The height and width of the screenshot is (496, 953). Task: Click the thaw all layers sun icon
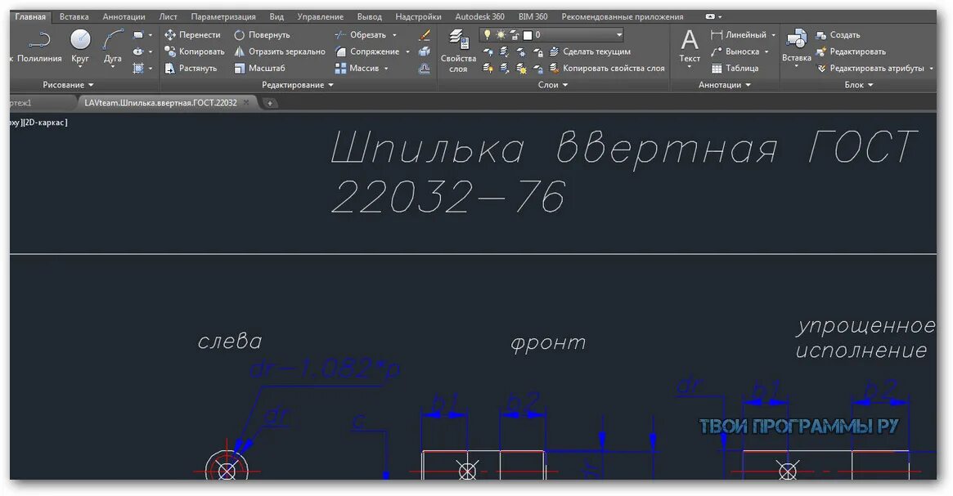coord(521,69)
